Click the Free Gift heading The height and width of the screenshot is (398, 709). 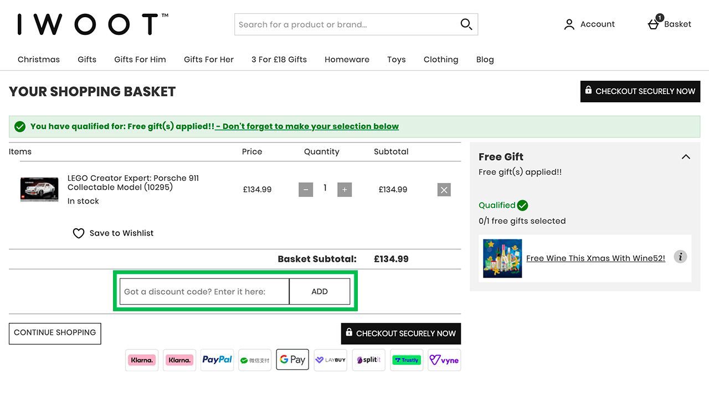pos(501,157)
